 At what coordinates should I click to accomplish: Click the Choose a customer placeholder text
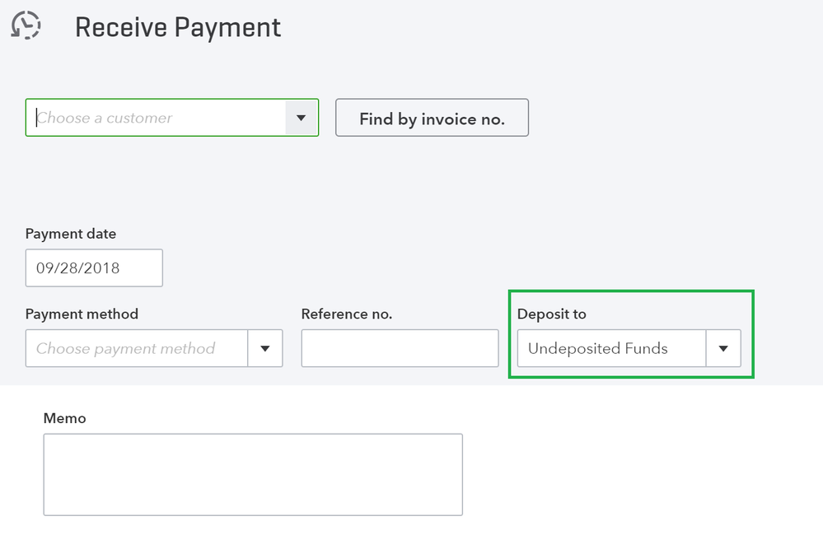pyautogui.click(x=105, y=118)
